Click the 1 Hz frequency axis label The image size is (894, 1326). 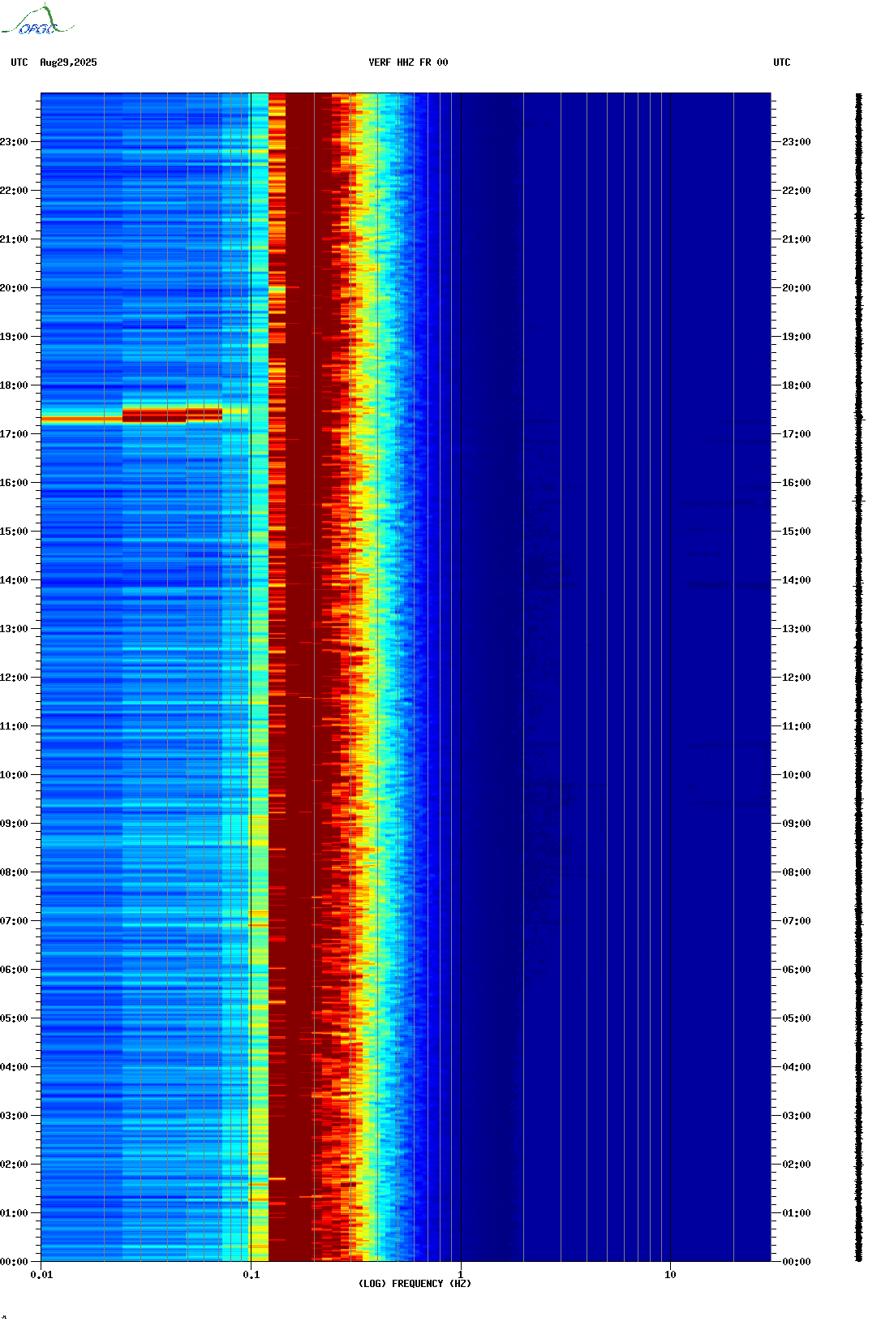coord(461,1275)
